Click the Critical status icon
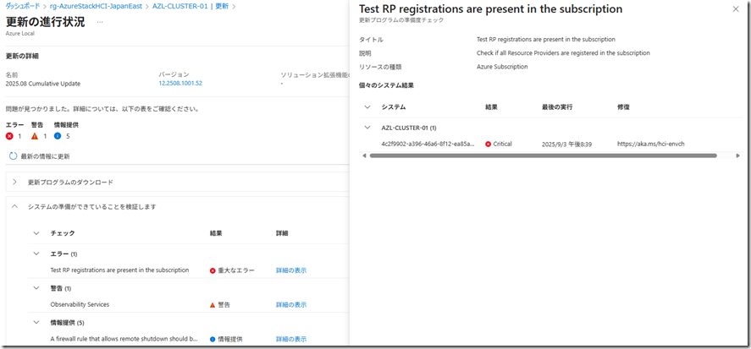This screenshot has width=751, height=349. coord(488,144)
